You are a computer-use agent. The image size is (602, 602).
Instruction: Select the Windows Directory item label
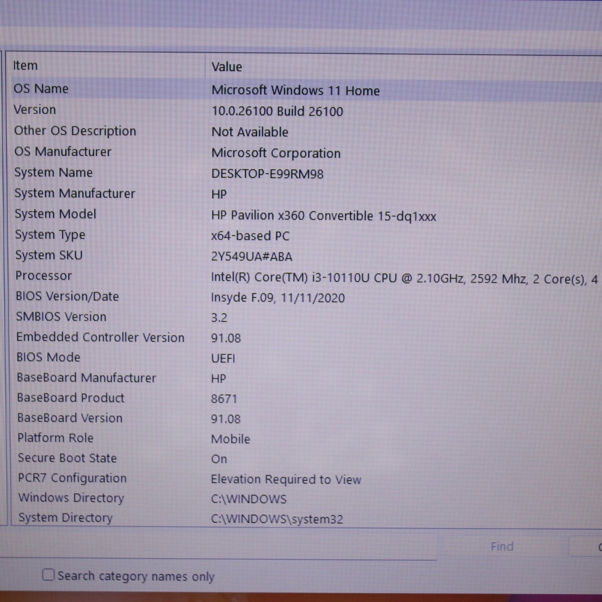[71, 498]
